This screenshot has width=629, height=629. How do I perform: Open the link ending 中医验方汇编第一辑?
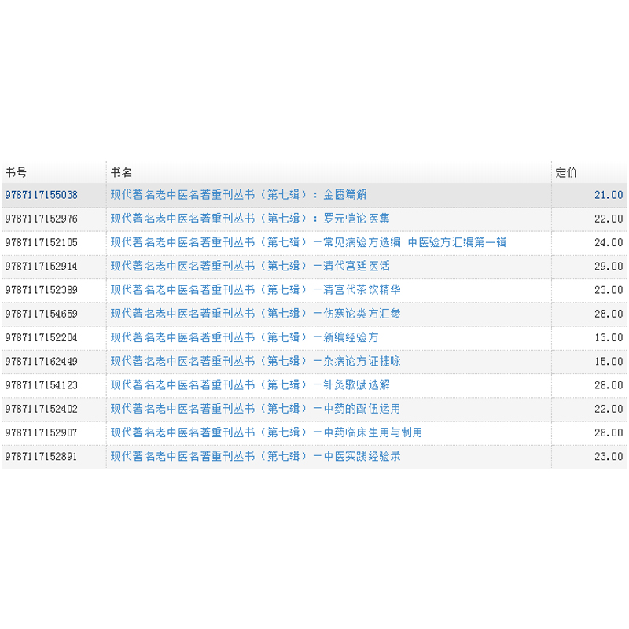308,242
